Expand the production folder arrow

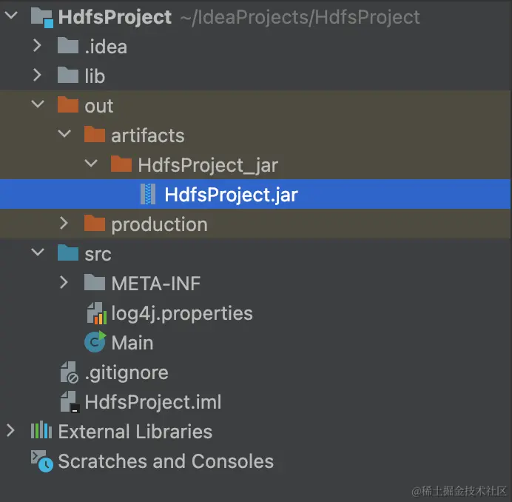click(x=64, y=224)
